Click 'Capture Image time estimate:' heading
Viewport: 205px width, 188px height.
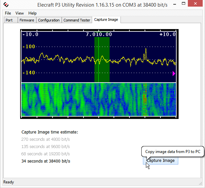pyautogui.click(x=50, y=132)
